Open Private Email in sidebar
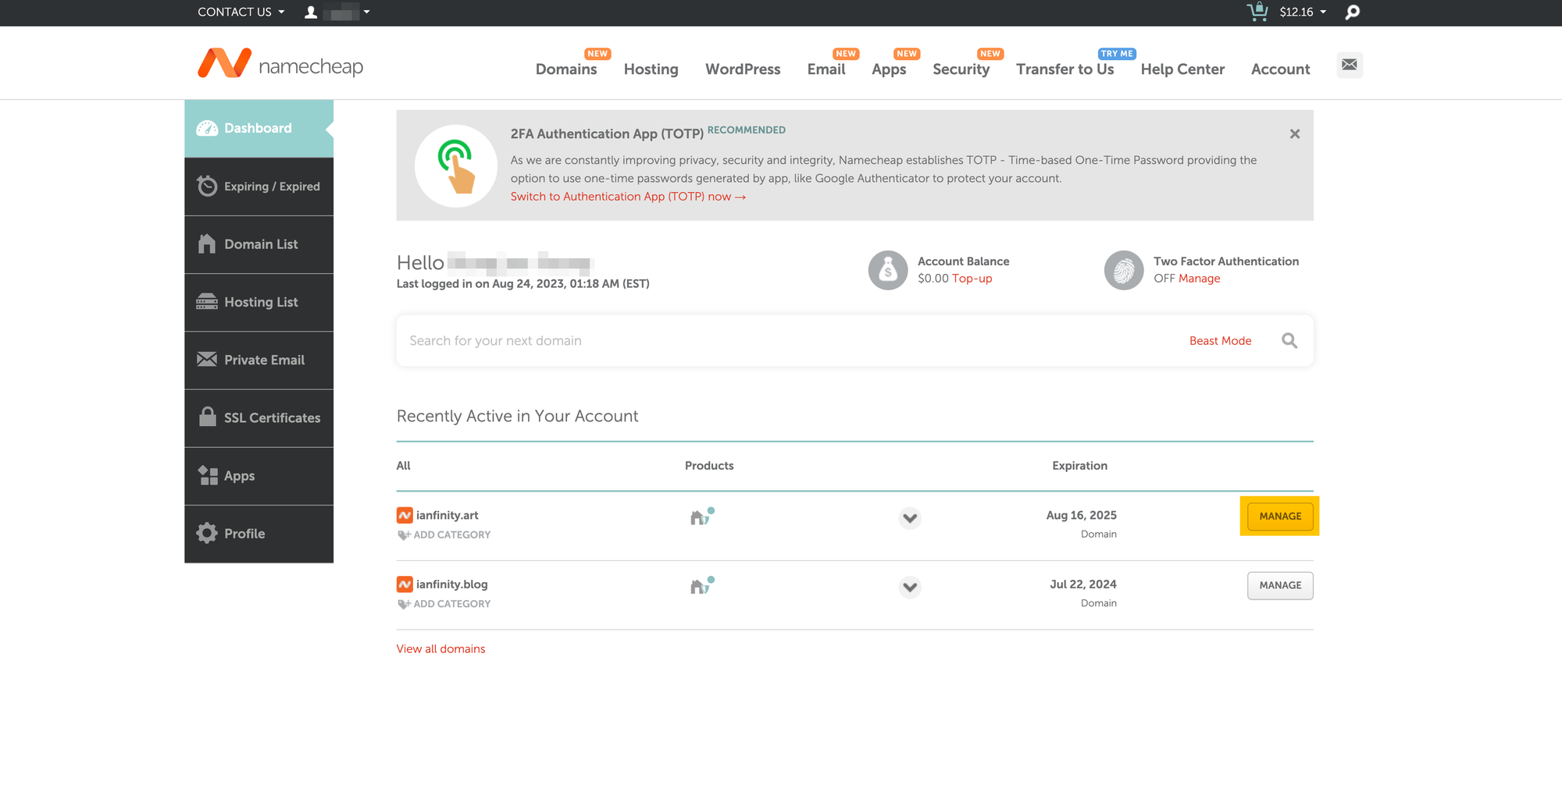 [x=259, y=360]
